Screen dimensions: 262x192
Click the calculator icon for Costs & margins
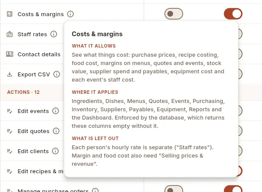(x=10, y=14)
